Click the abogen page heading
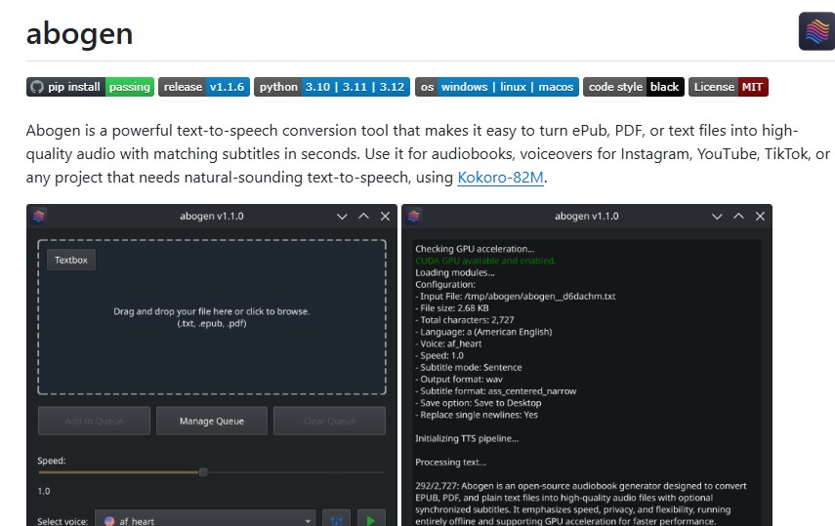Image resolution: width=835 pixels, height=526 pixels. click(x=79, y=33)
